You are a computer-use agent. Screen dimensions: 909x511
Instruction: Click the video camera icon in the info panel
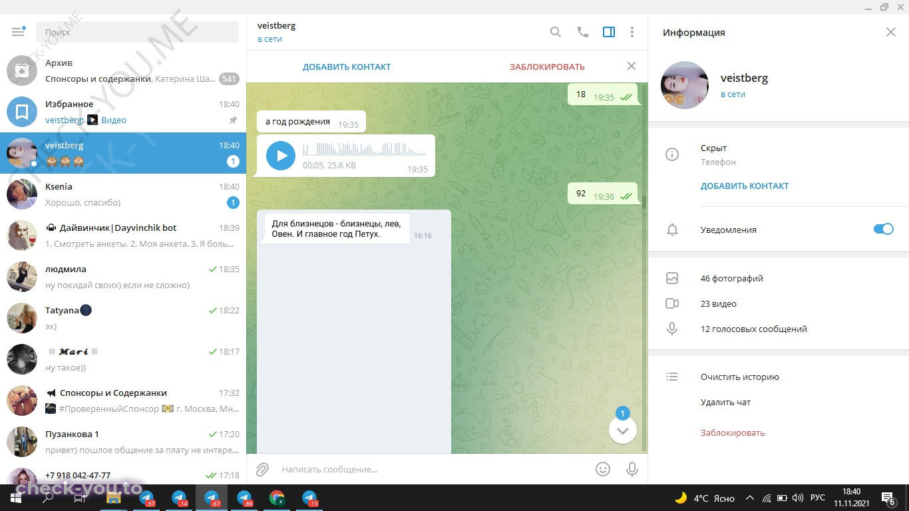(672, 304)
